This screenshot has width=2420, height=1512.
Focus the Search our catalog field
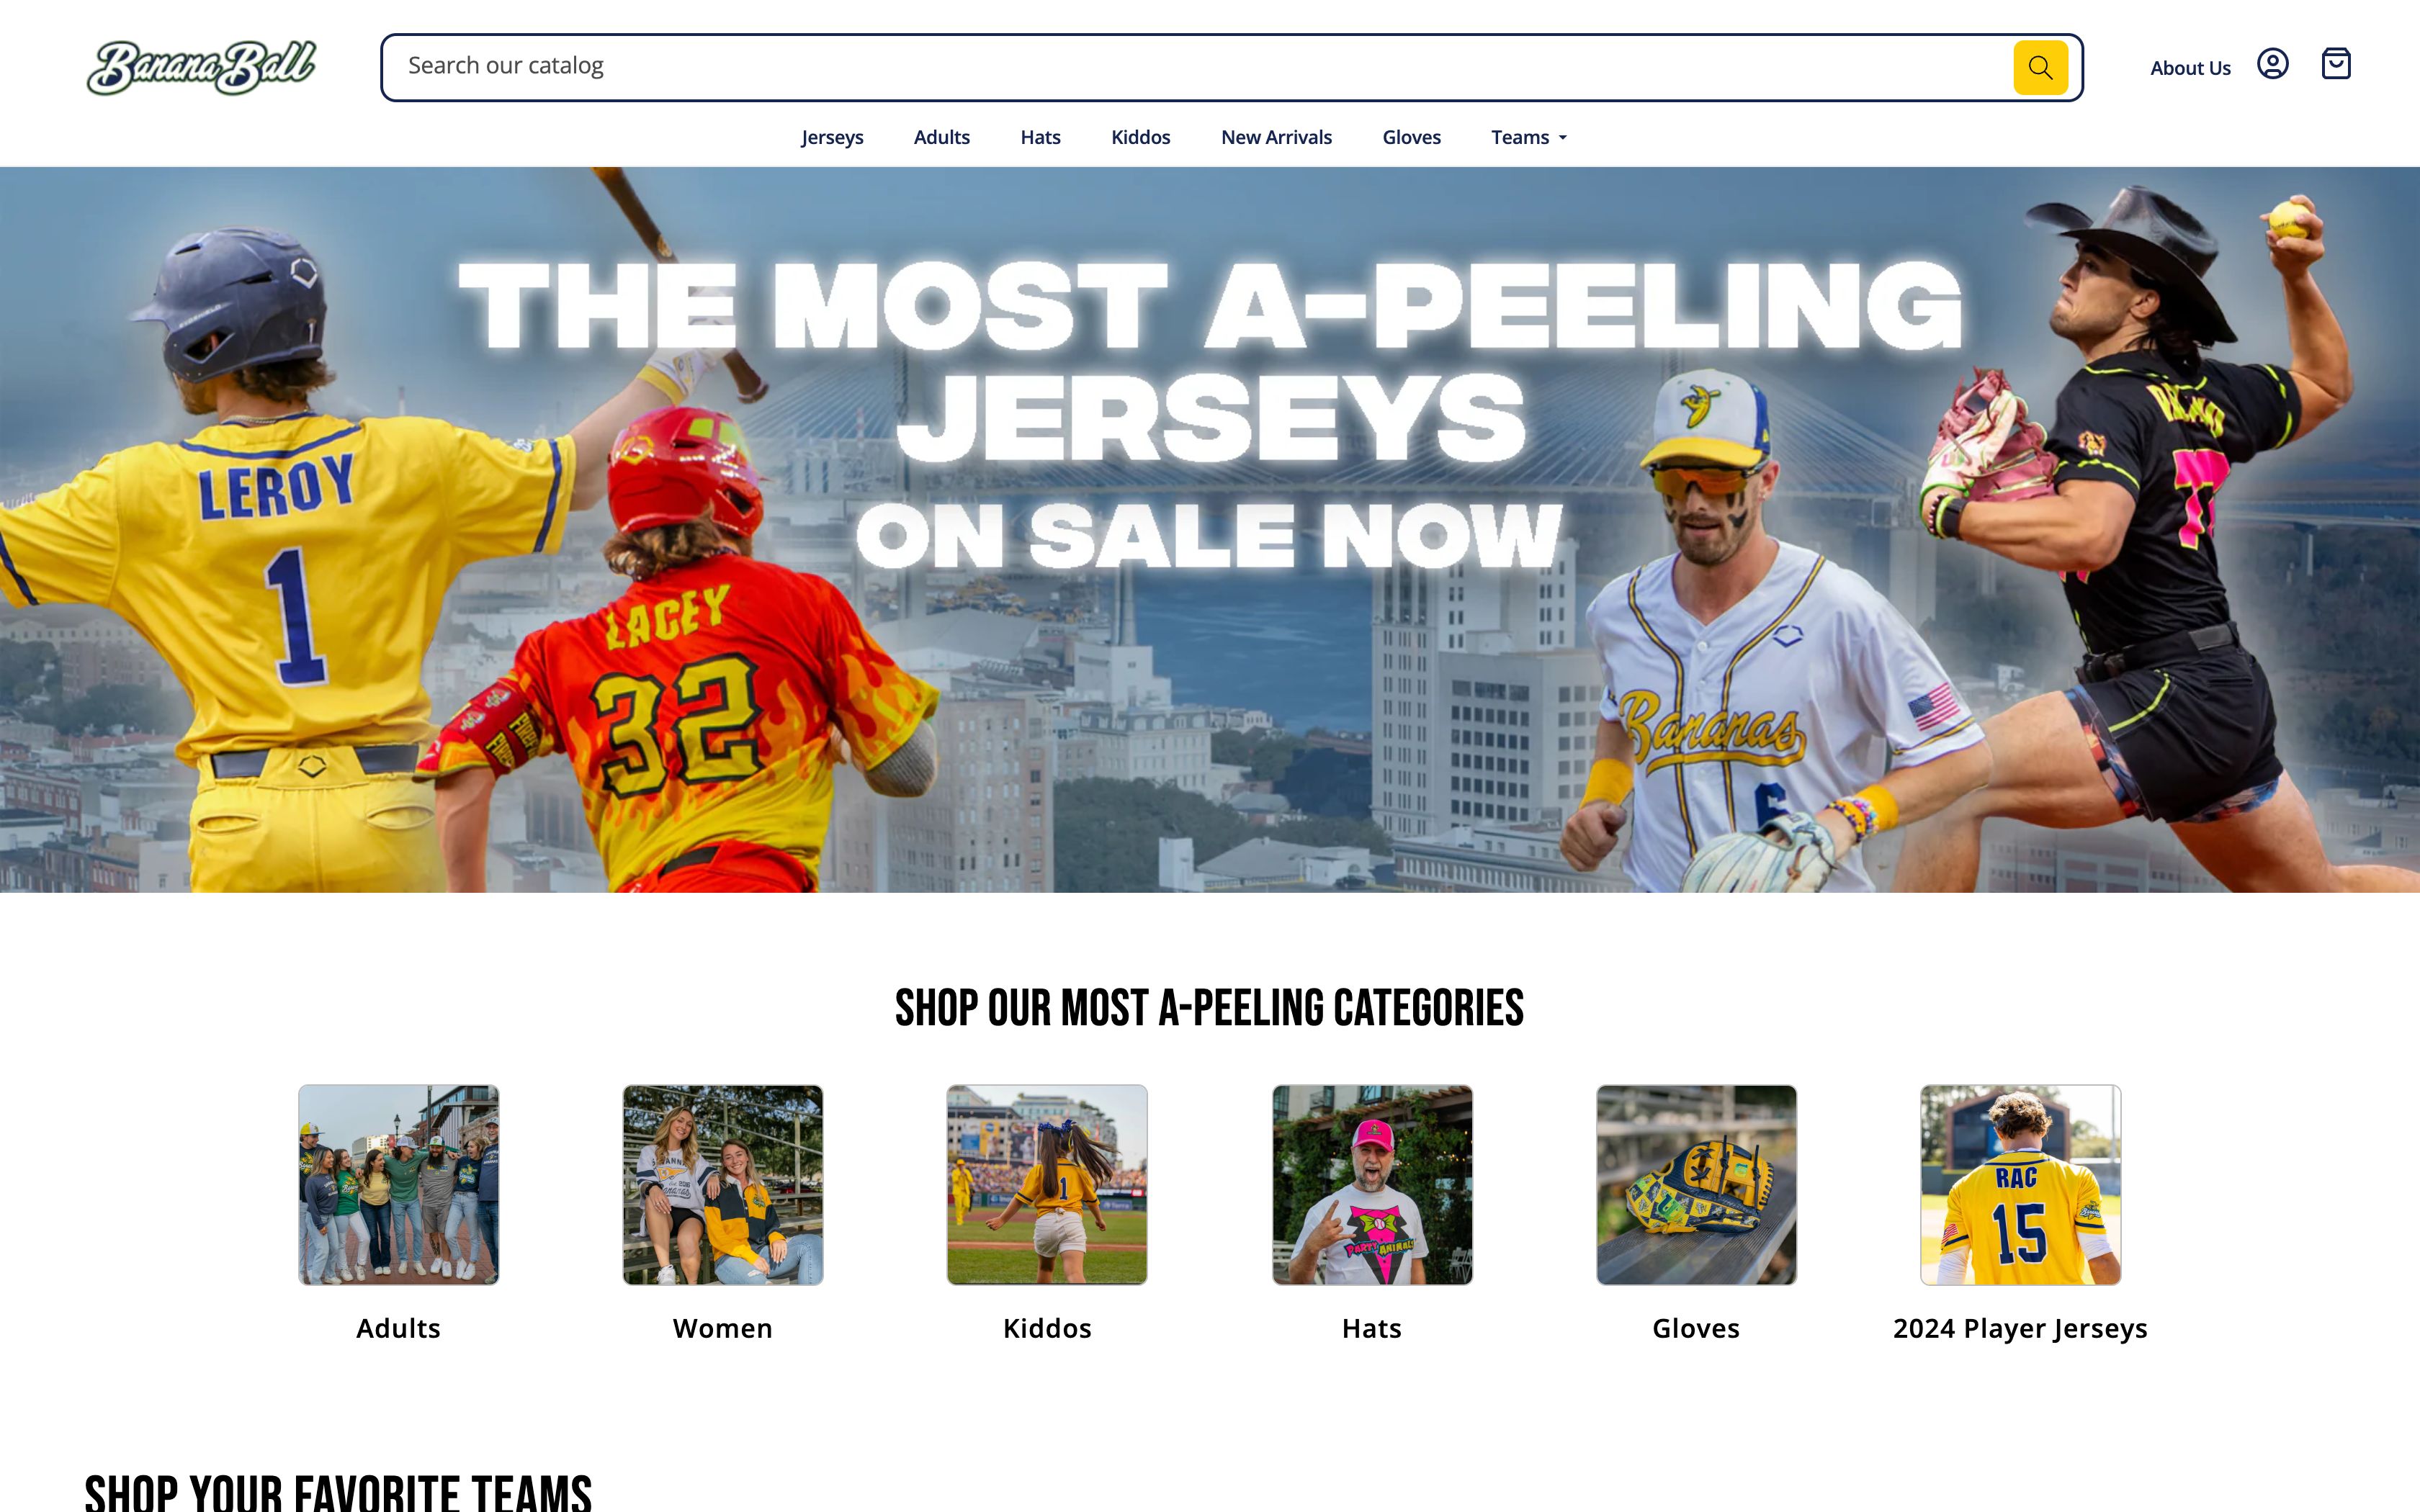1196,67
